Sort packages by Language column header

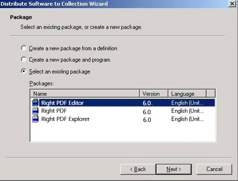pyautogui.click(x=187, y=94)
